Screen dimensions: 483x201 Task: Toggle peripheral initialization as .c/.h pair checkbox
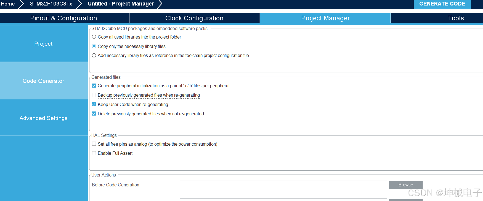[x=94, y=86]
